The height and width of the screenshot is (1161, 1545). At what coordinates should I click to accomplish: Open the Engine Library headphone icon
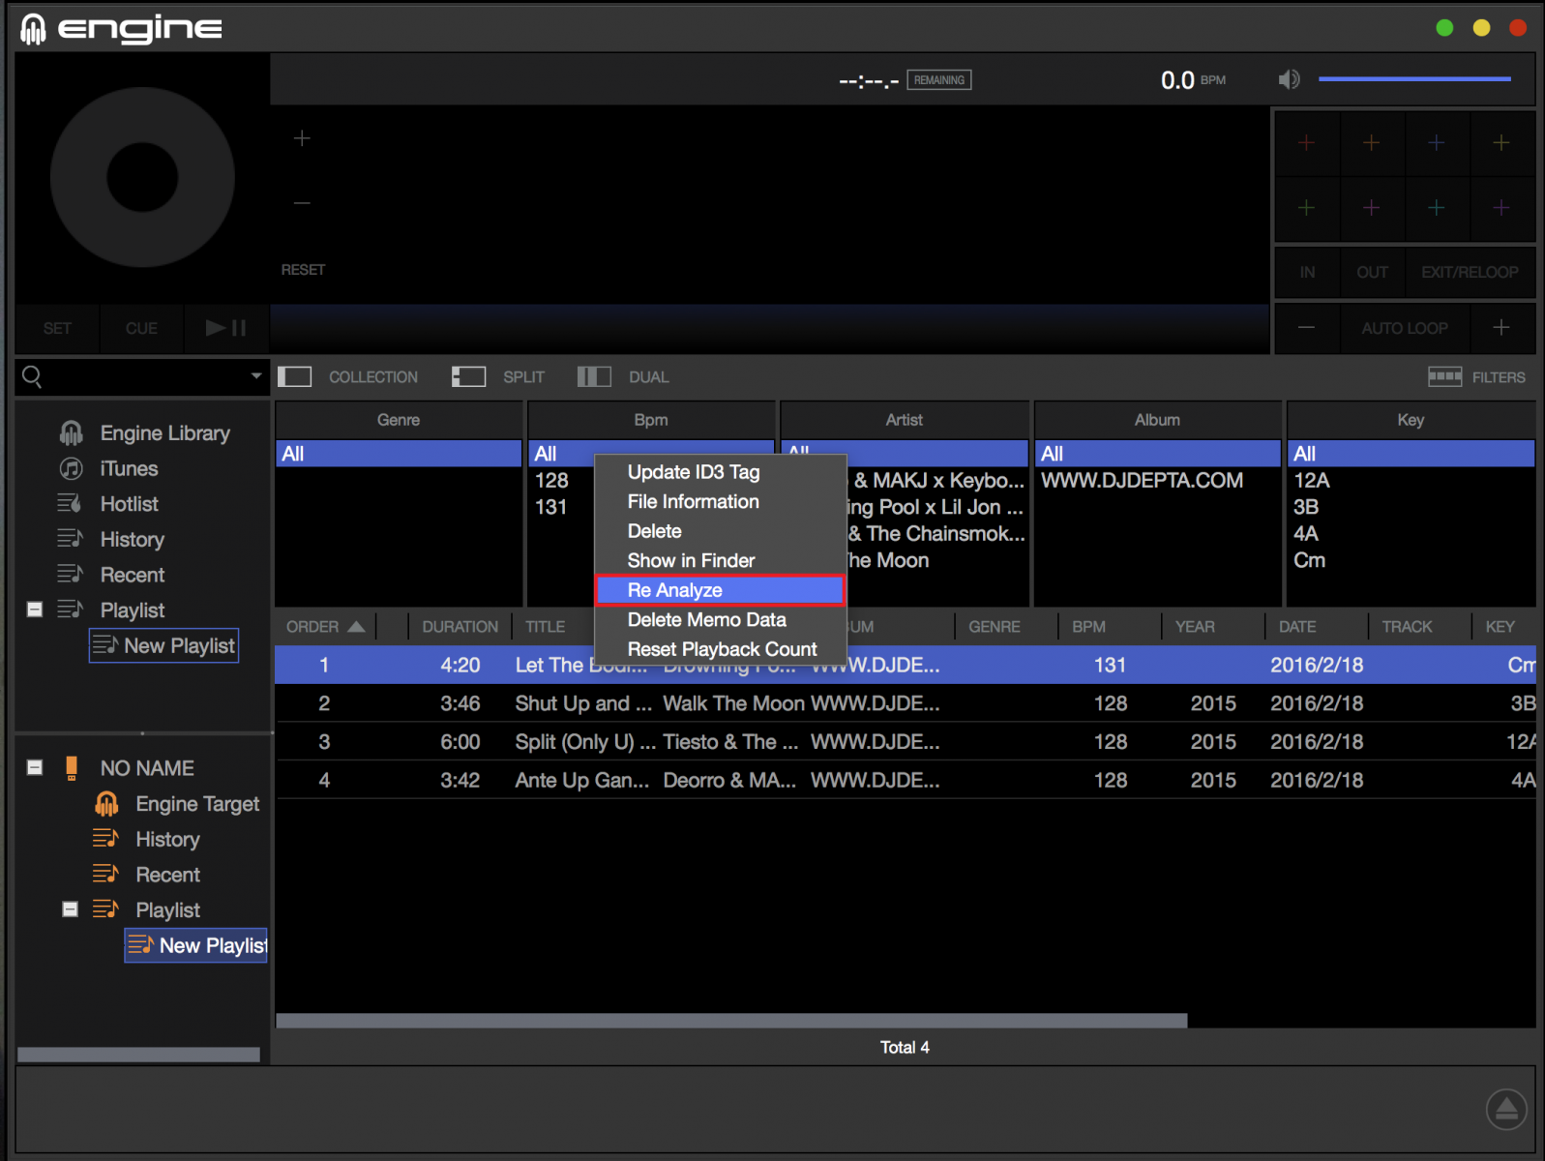[x=72, y=432]
